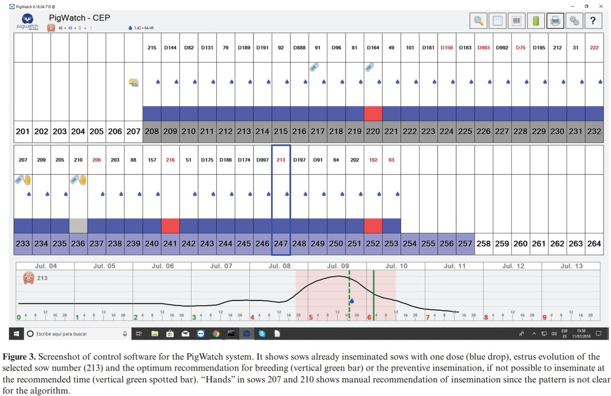Open the grid table view
The width and height of the screenshot is (611, 396).
497,20
